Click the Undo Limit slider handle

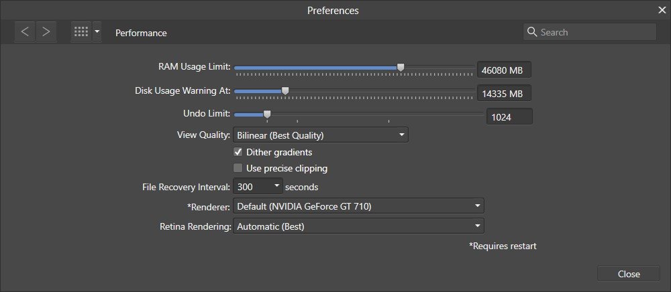tap(267, 114)
